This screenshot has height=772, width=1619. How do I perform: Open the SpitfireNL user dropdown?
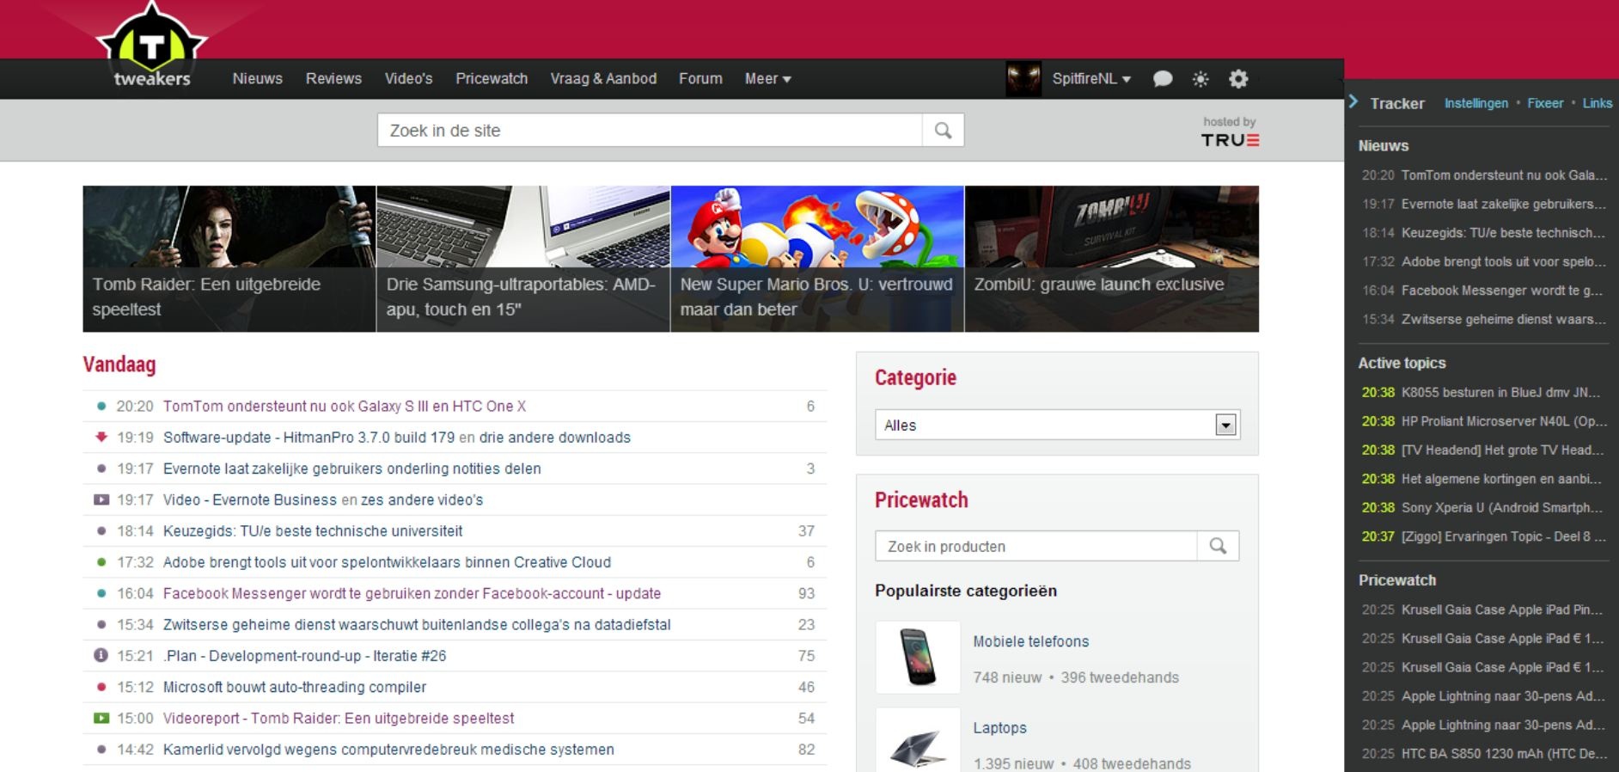[x=1091, y=79]
